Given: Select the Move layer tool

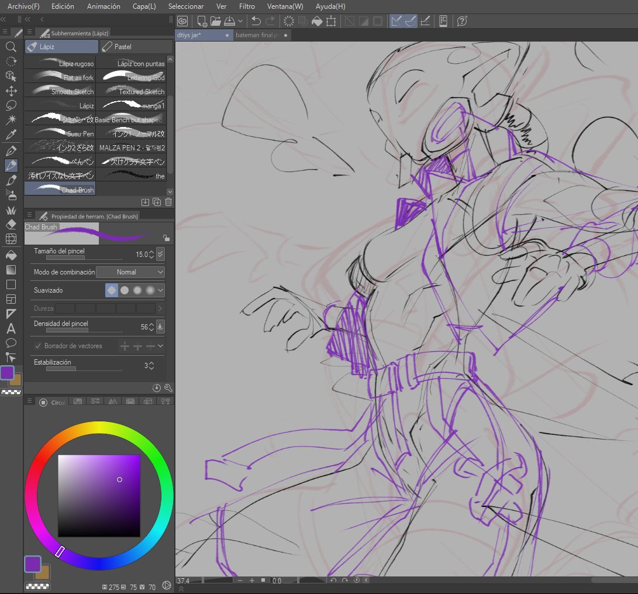Looking at the screenshot, I should [x=11, y=91].
